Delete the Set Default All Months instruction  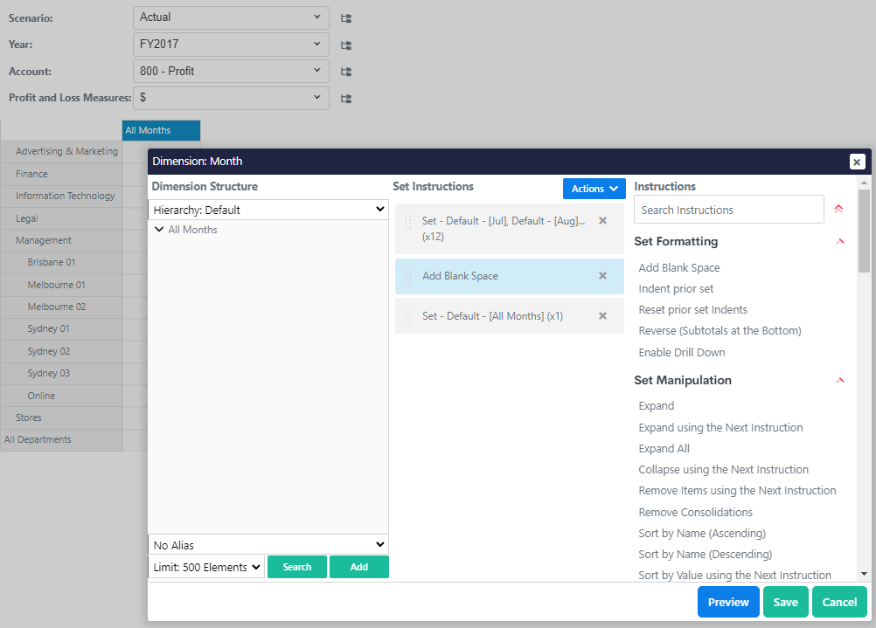click(602, 316)
